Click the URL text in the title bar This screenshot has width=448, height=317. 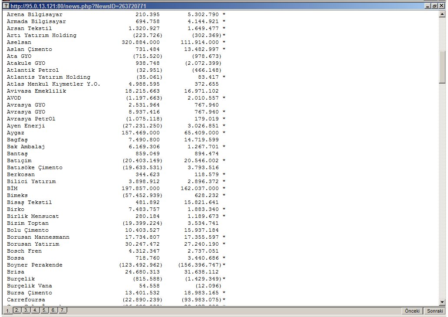[x=78, y=6]
